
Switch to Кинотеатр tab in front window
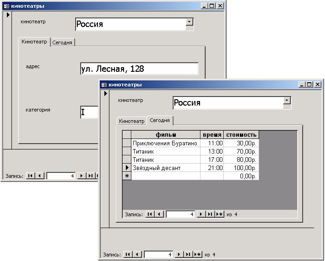132,121
